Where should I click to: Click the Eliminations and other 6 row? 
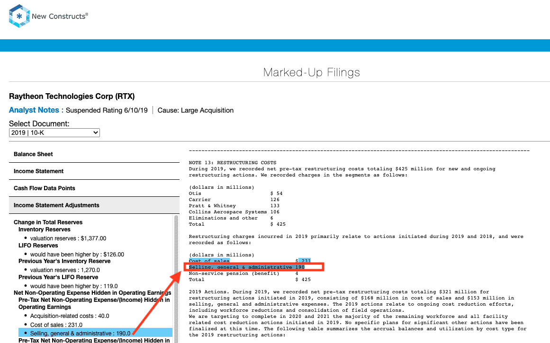click(x=231, y=218)
